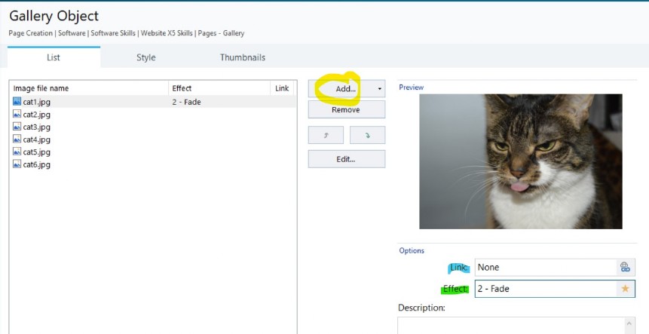
Task: Move selected image down with arrow button
Action: click(368, 136)
